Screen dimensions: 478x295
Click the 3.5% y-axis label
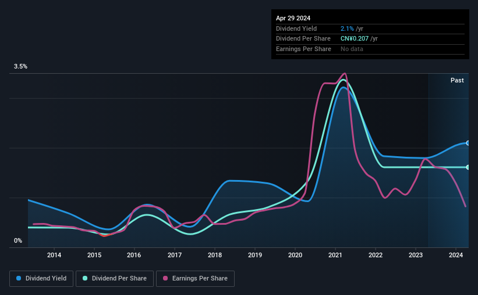[20, 66]
